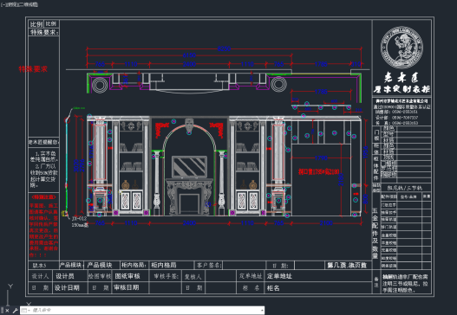Select the red opening-size note beside 2190
This screenshot has height=315, width=457.
click(318, 171)
